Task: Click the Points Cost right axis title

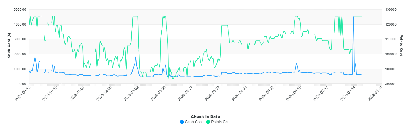Action: [401, 45]
